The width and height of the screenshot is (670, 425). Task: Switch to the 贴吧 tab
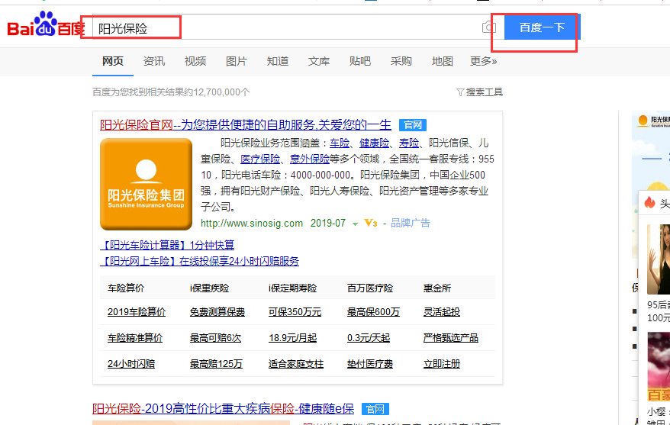(x=359, y=61)
